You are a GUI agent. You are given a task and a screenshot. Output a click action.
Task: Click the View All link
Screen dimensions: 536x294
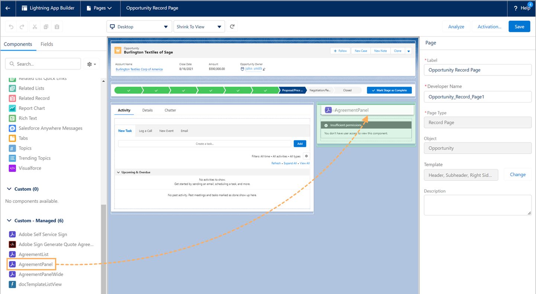(305, 163)
